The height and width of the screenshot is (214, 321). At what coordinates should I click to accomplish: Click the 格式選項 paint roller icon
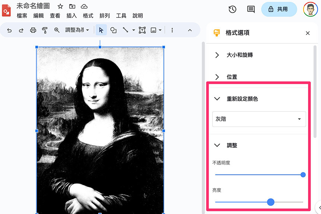[217, 33]
